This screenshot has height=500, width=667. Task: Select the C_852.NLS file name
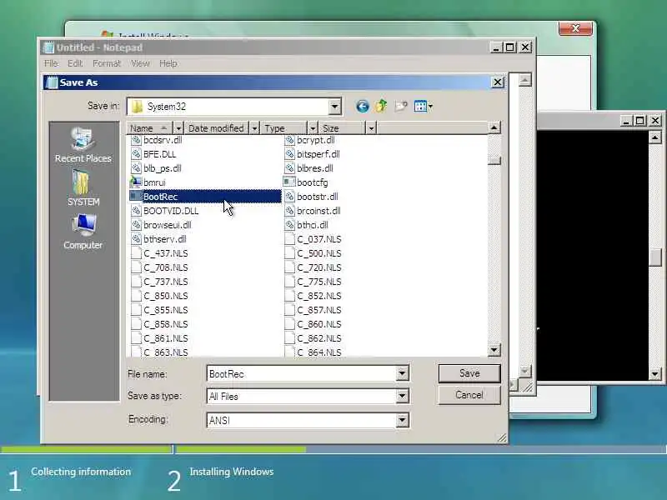click(x=319, y=296)
